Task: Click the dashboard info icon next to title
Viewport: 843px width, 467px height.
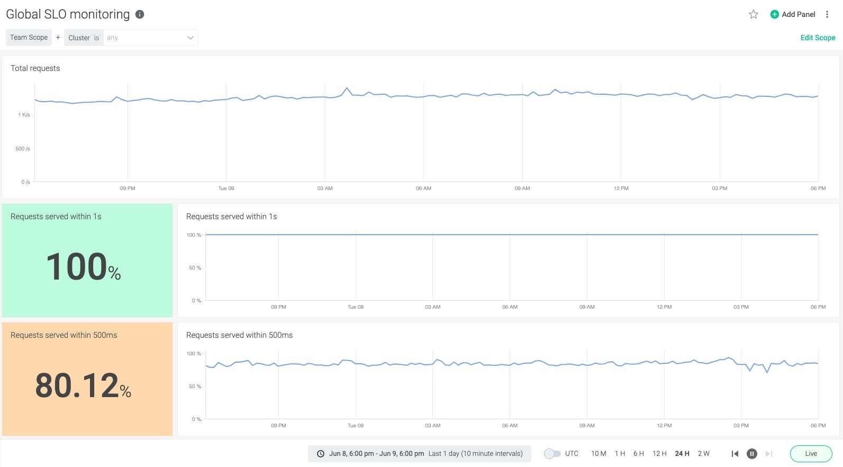Action: pyautogui.click(x=140, y=14)
